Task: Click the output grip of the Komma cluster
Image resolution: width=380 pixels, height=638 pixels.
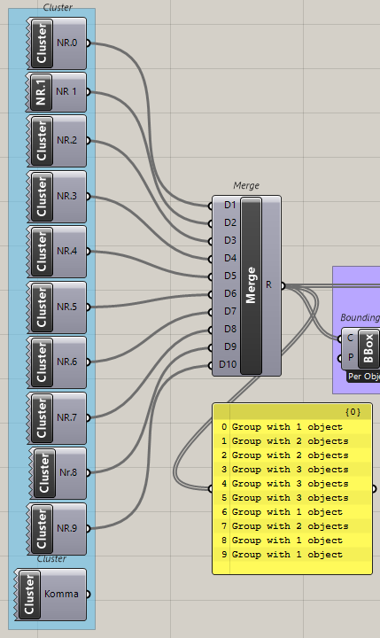Action: point(88,595)
